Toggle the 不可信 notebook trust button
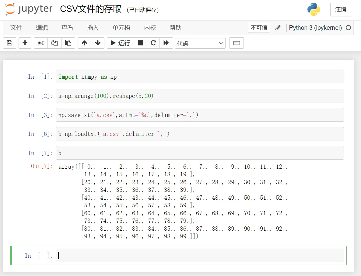361x276 pixels. click(259, 28)
